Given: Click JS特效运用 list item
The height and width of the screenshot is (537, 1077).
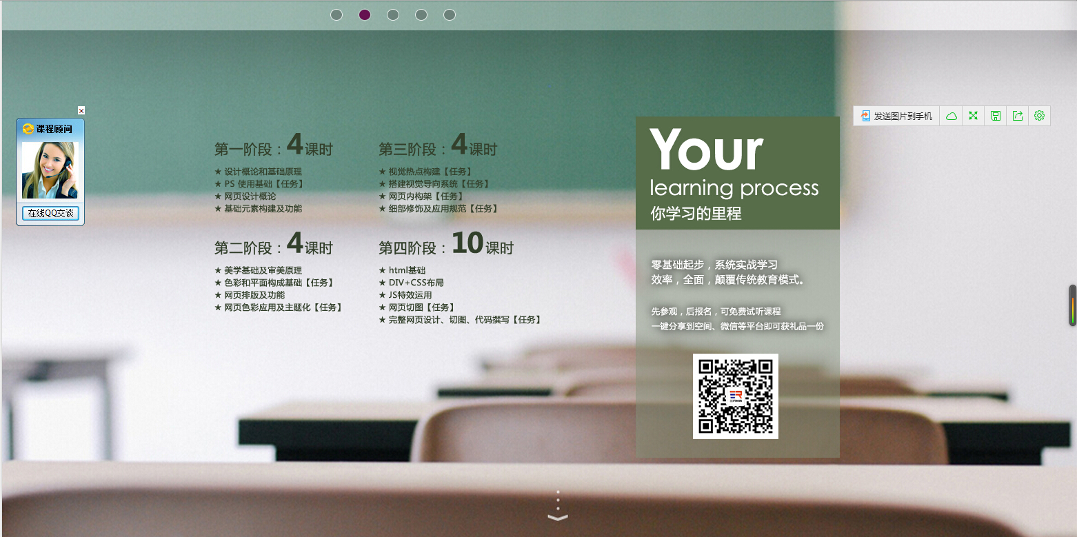Looking at the screenshot, I should pos(405,295).
